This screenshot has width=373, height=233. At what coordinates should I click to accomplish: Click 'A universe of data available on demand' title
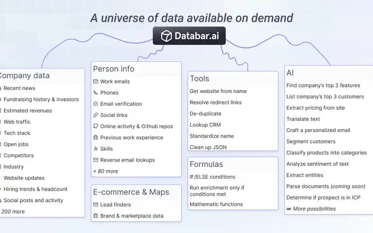(x=191, y=18)
